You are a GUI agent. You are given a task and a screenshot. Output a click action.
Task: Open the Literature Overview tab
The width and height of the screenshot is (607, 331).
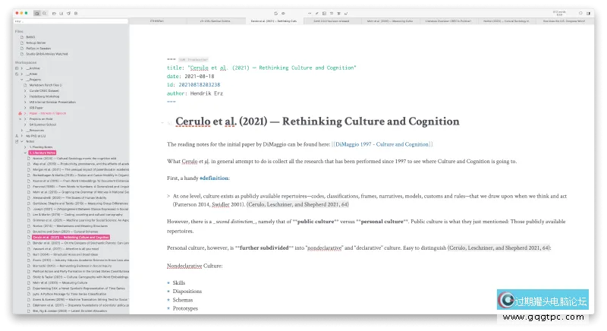[448, 21]
